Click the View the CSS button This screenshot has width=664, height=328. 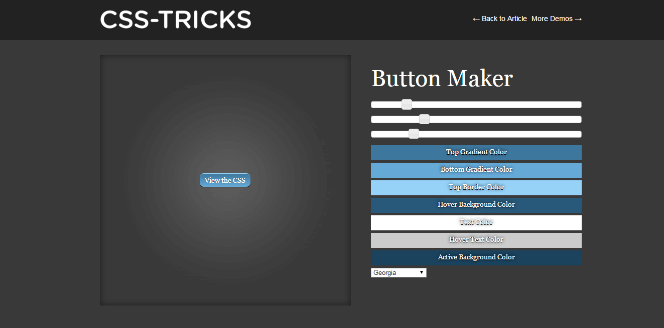click(225, 180)
